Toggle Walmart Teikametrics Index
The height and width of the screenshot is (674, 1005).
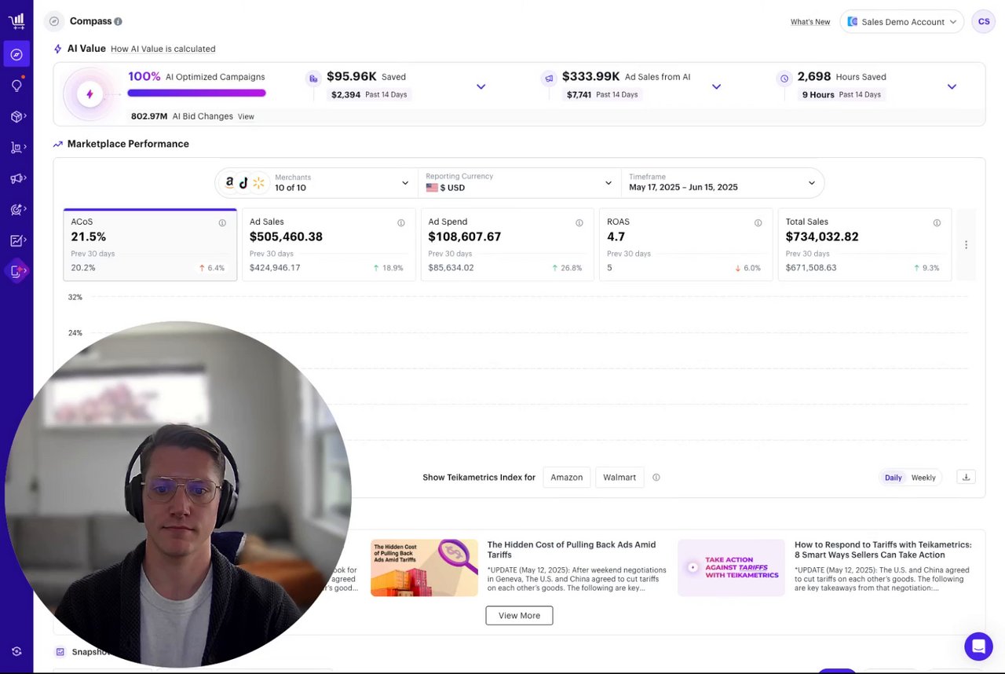tap(619, 477)
